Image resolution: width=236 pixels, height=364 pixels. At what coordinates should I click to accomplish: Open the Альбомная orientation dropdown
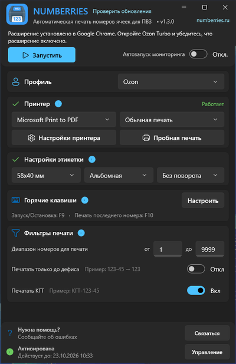tap(119, 175)
